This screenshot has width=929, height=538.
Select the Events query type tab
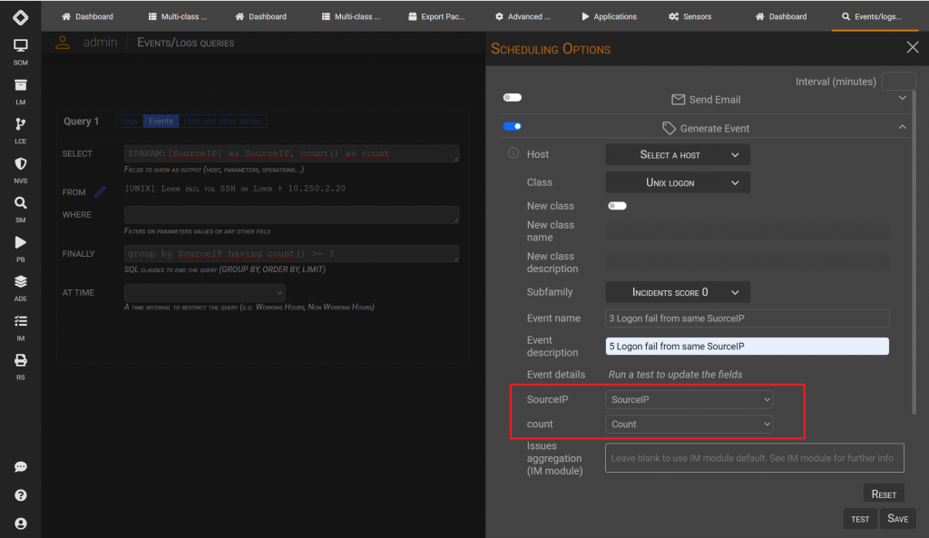(x=161, y=121)
